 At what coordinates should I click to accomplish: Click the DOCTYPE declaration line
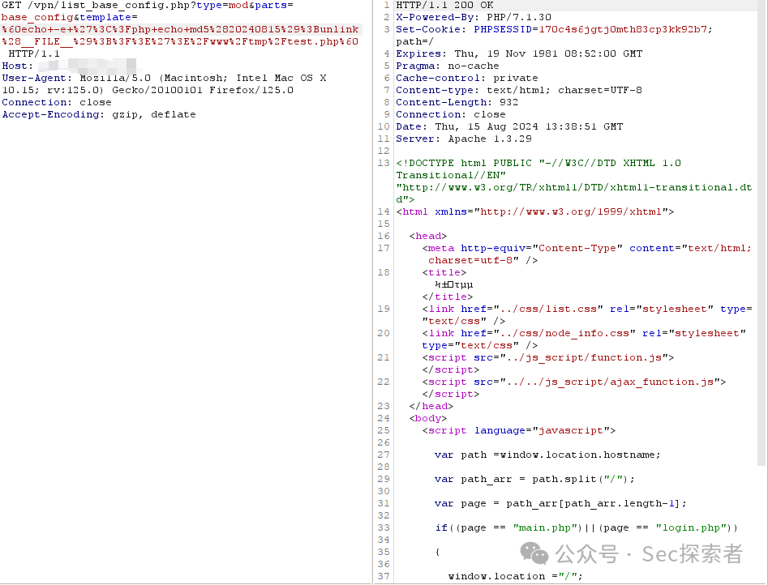pos(573,181)
